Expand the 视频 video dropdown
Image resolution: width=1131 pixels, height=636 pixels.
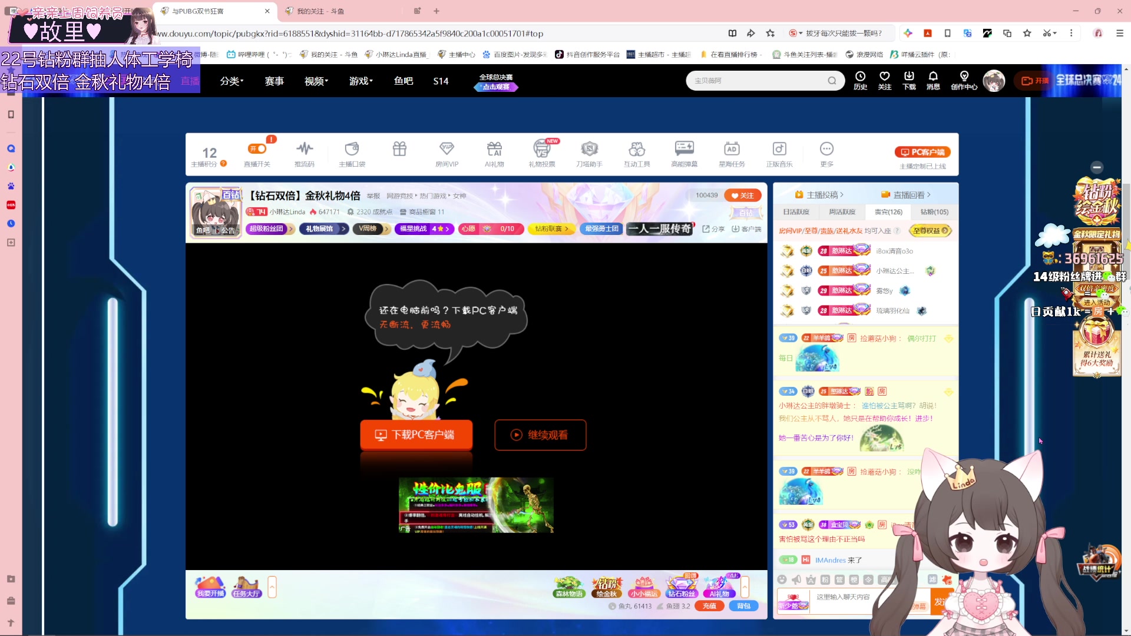[x=316, y=81]
